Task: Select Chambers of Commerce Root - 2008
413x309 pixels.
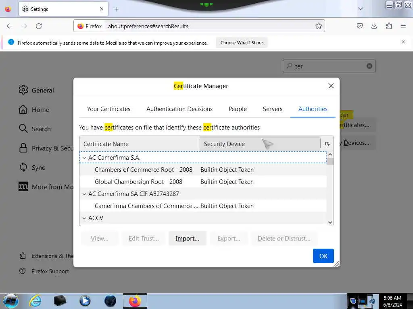Action: point(203,170)
